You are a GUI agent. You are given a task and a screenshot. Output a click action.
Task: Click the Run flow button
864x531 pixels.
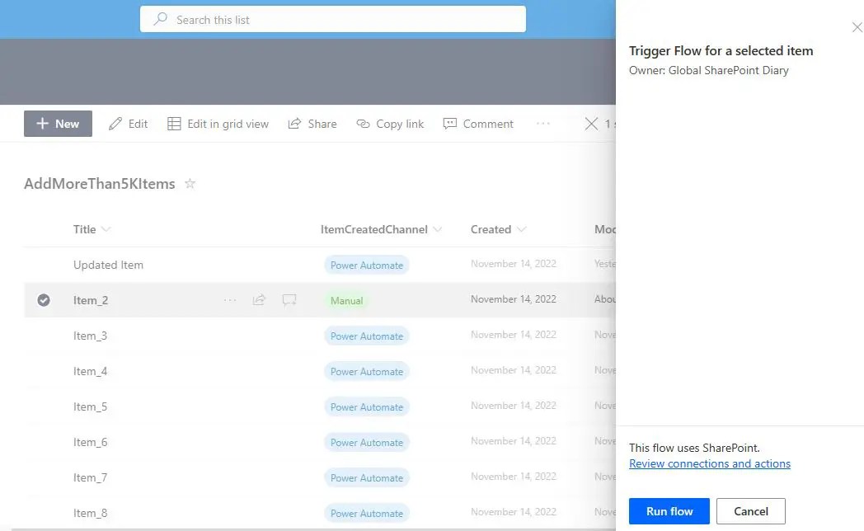669,511
